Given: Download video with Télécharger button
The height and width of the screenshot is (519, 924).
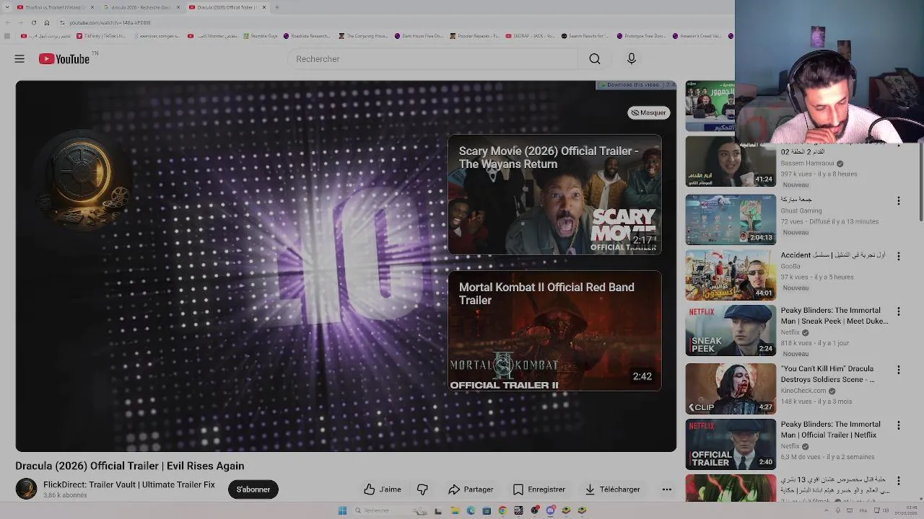Looking at the screenshot, I should [x=612, y=489].
